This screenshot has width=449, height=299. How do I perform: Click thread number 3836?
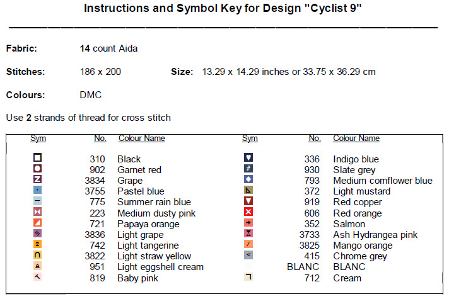pos(94,235)
